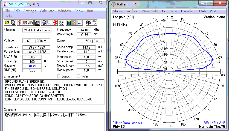Open the Settings menu

[x=30, y=11]
